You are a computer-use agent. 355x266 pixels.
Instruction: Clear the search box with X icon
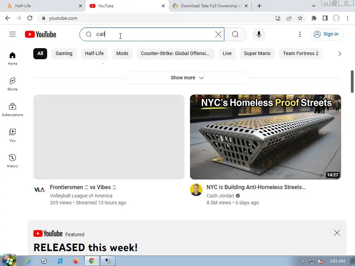pyautogui.click(x=218, y=34)
